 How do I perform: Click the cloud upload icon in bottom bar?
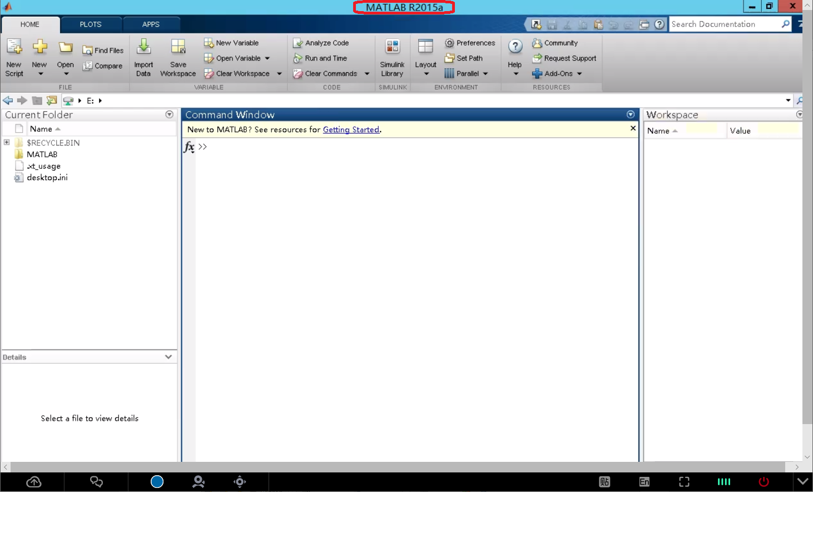click(34, 482)
